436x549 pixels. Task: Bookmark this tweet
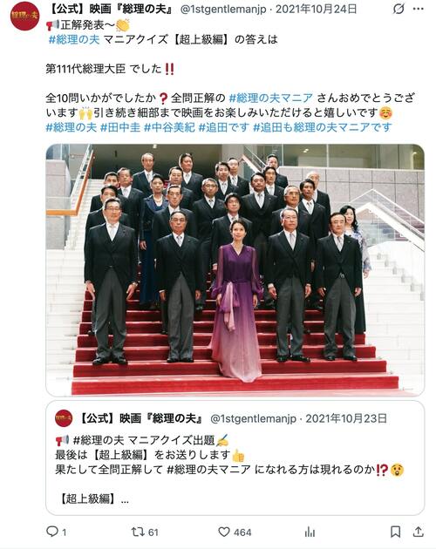(395, 532)
